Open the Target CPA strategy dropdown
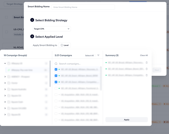 (x=52, y=29)
